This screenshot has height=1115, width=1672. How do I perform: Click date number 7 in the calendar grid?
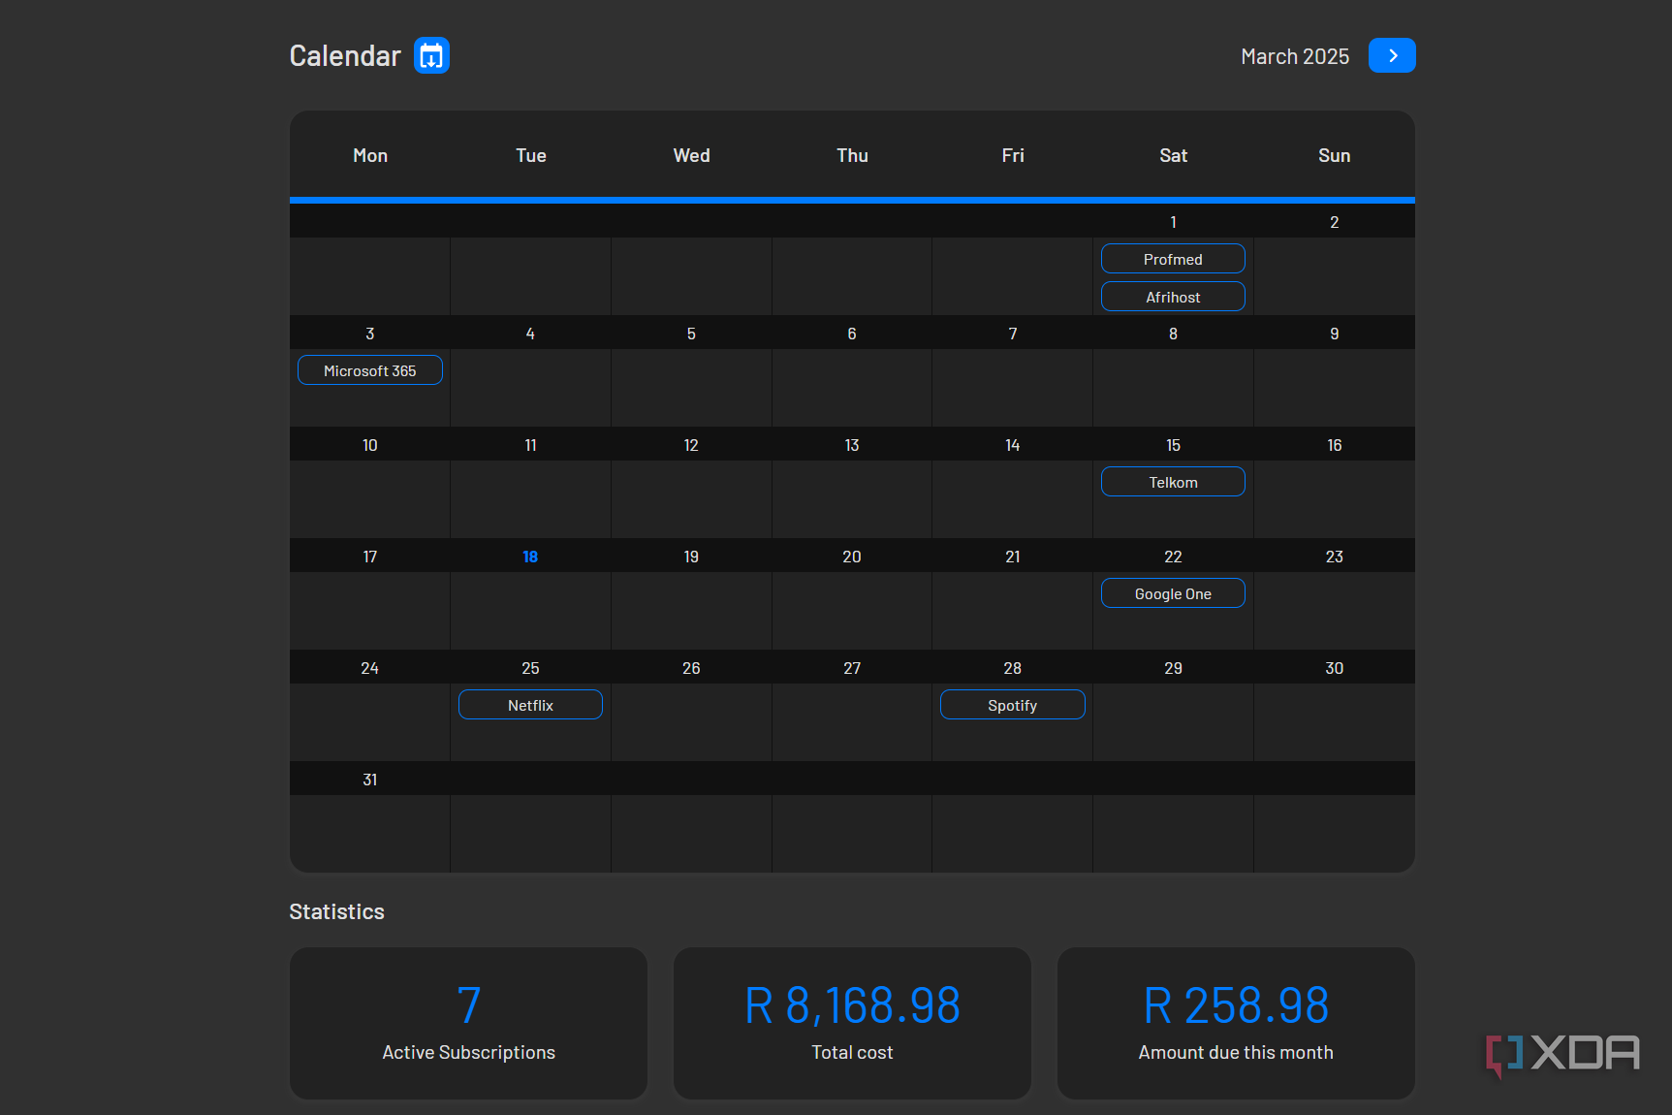(x=1013, y=334)
